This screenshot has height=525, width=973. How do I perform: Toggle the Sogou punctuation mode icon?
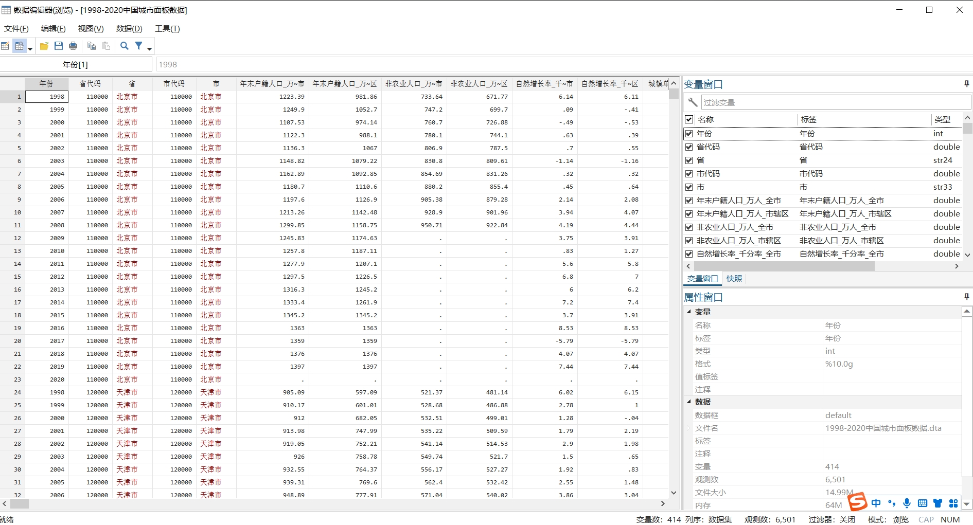click(x=892, y=503)
